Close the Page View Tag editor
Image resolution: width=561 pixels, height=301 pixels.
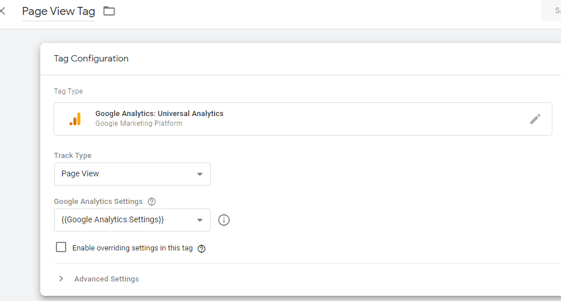pos(2,11)
